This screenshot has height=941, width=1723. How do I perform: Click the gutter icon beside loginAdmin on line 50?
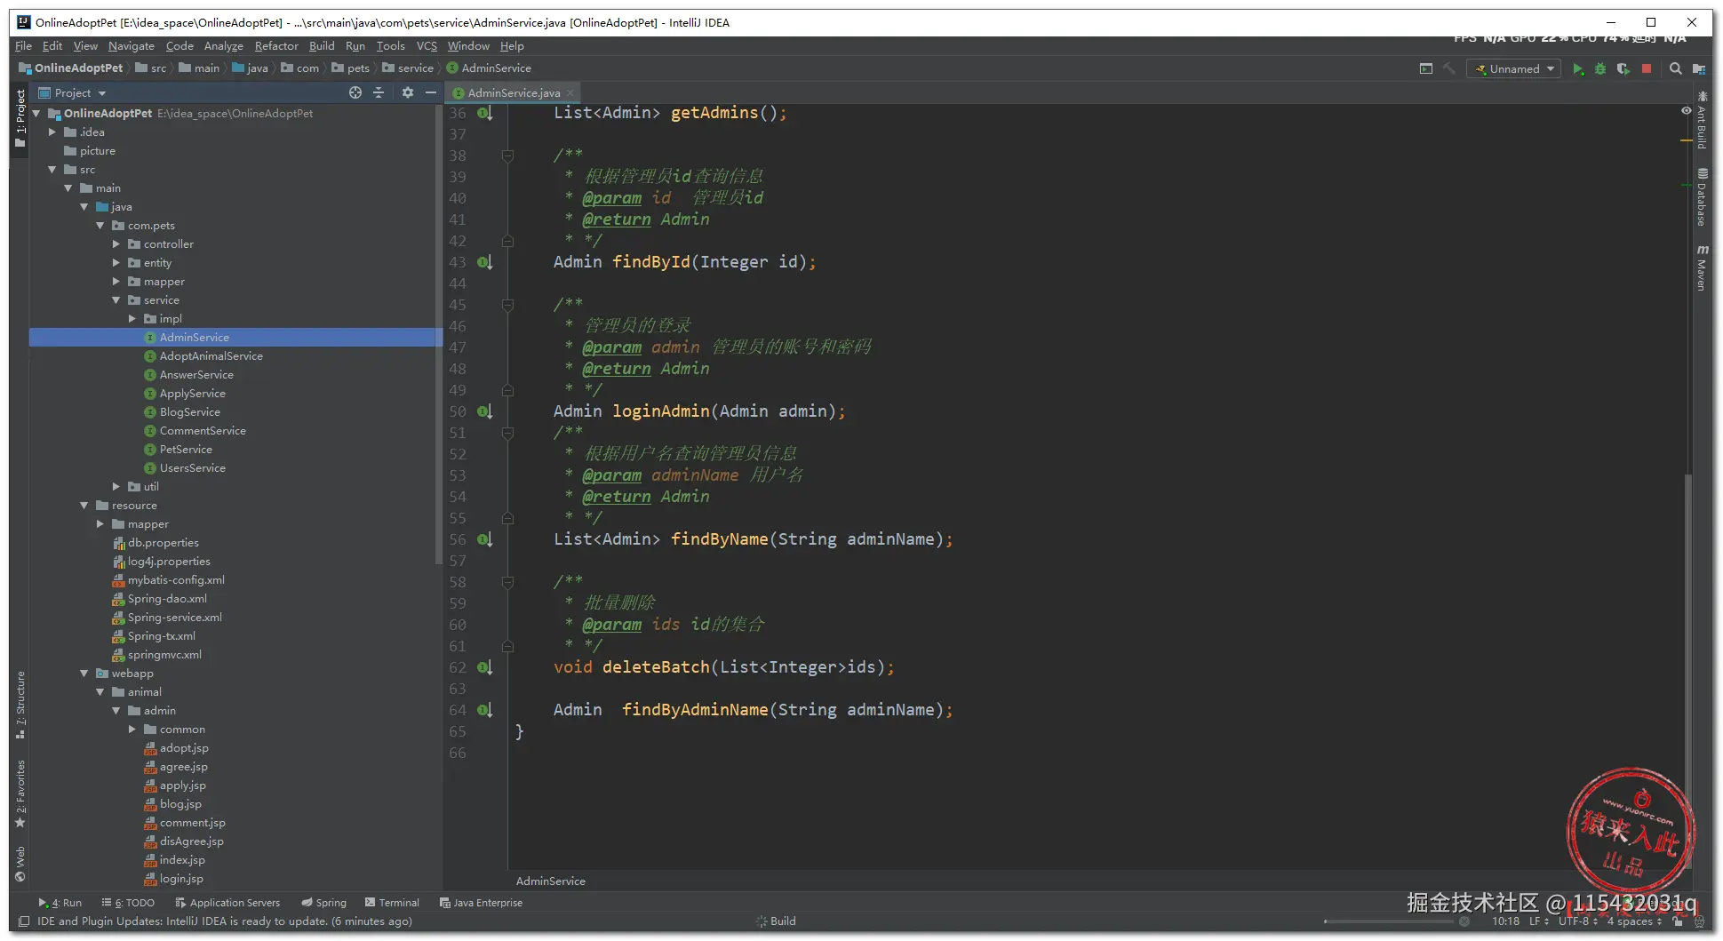pos(484,411)
